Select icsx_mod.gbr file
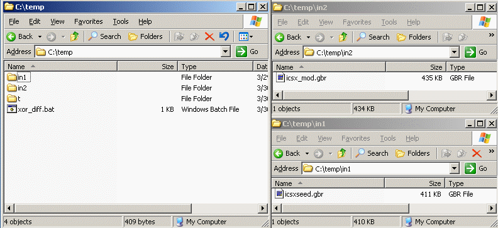This screenshot has width=498, height=228. pos(301,78)
